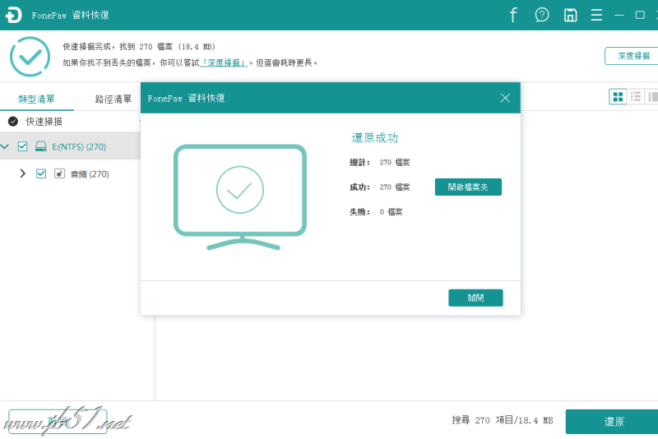Click the E: drive icon
Image resolution: width=658 pixels, height=439 pixels.
(x=40, y=146)
